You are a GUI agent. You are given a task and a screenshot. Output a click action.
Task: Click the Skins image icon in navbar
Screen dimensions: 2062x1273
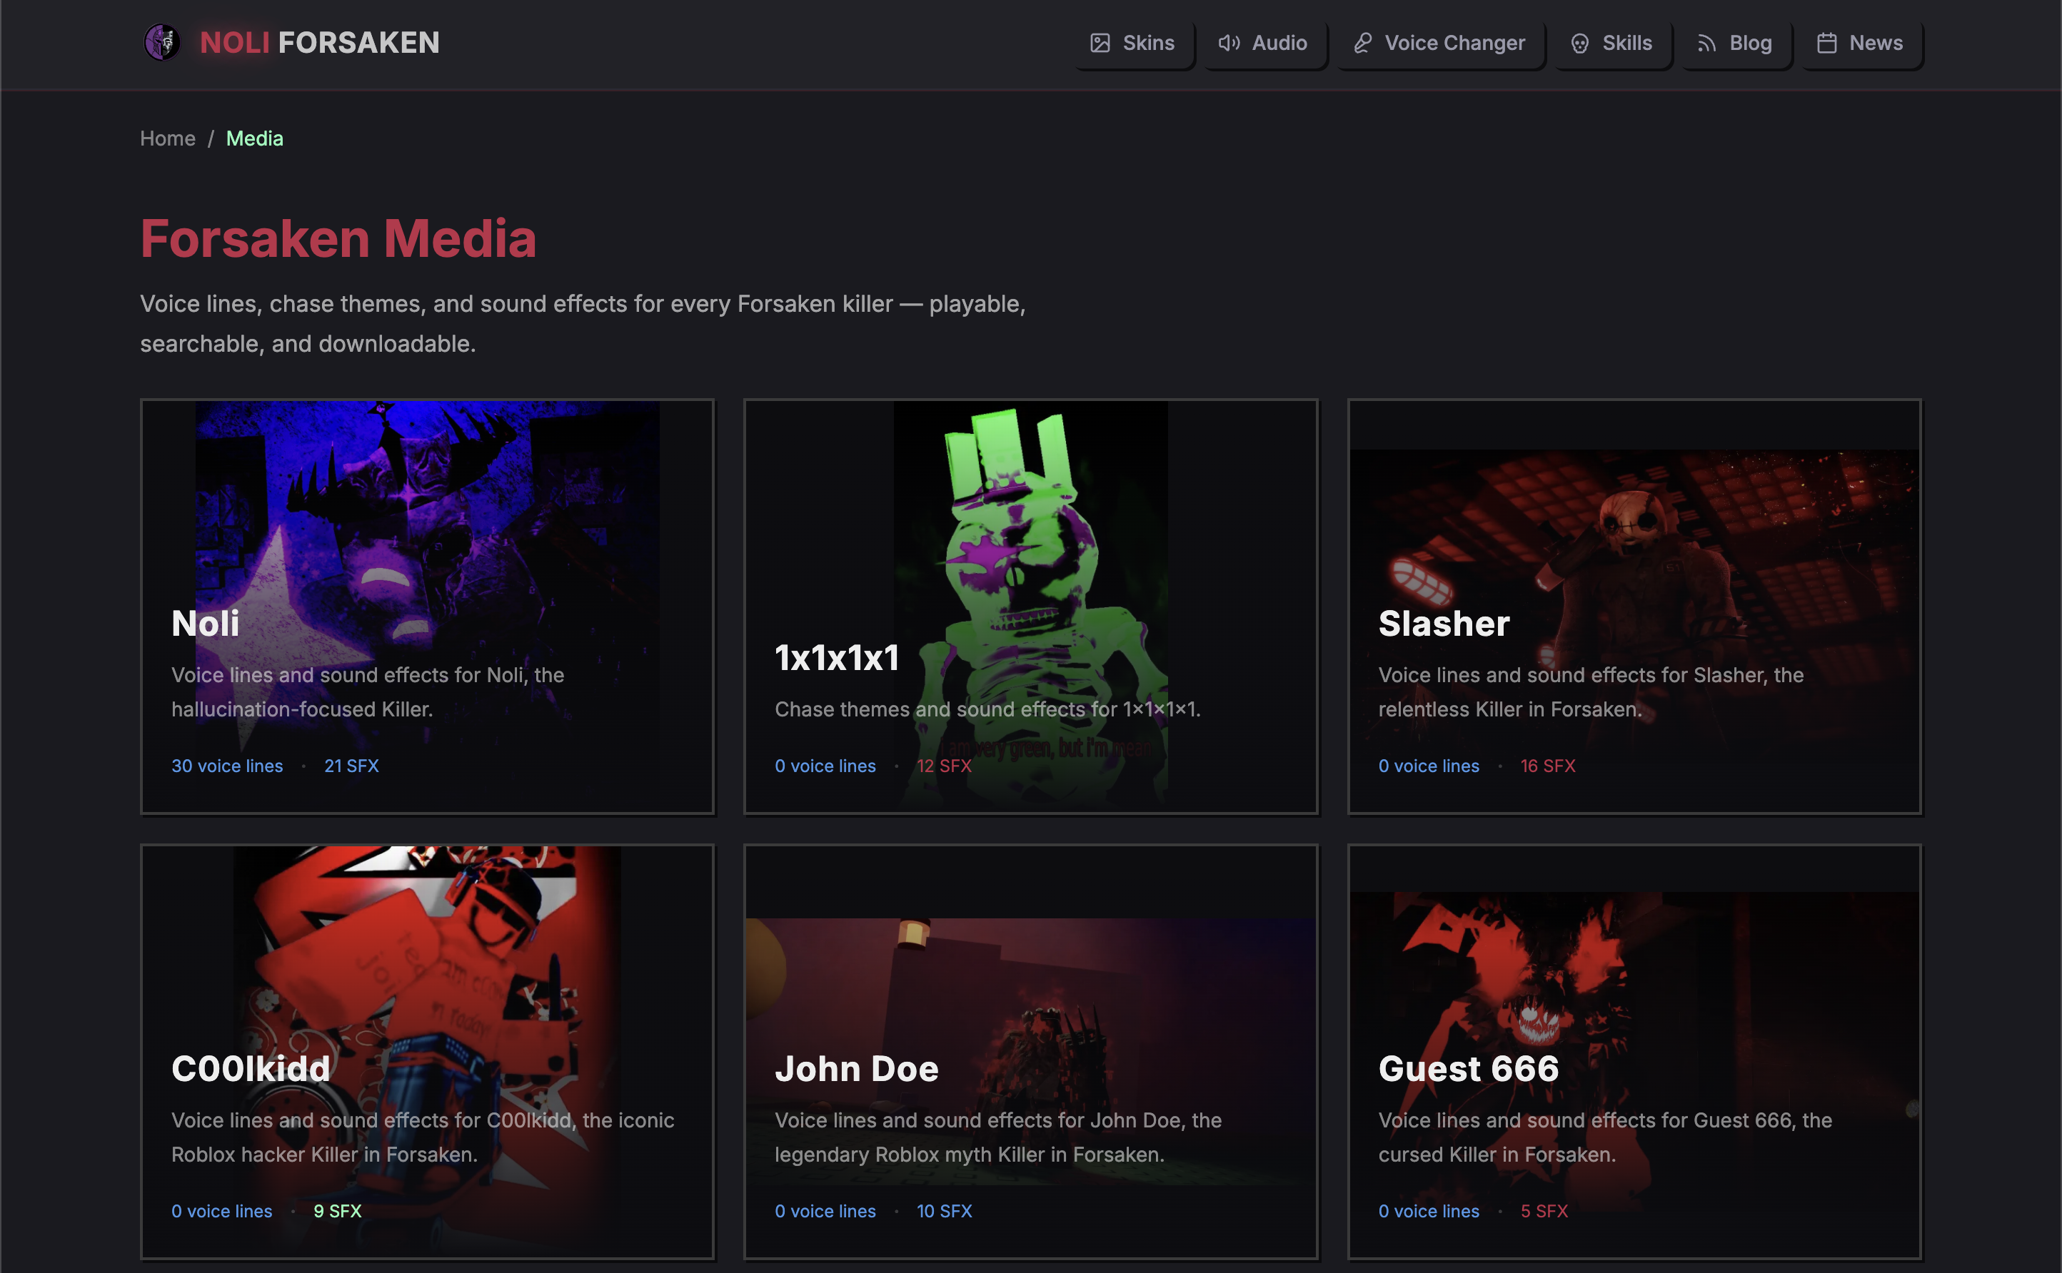pos(1100,43)
